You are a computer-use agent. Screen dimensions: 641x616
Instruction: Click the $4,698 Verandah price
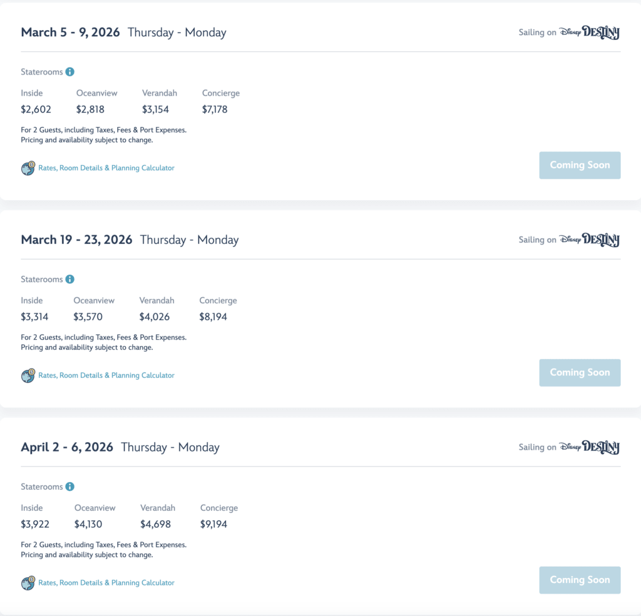click(x=155, y=524)
